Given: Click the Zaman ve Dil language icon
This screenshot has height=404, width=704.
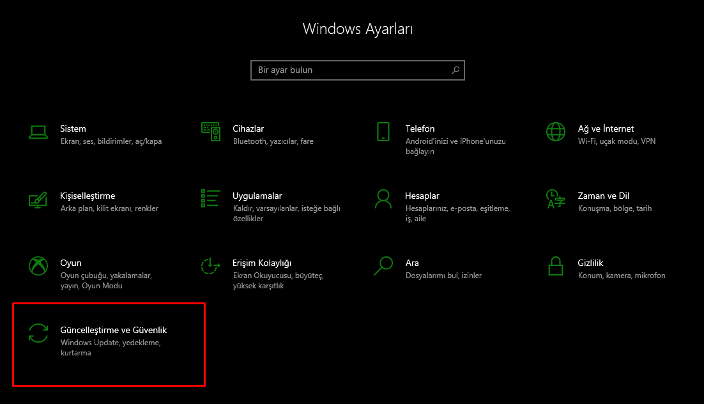Looking at the screenshot, I should 555,199.
